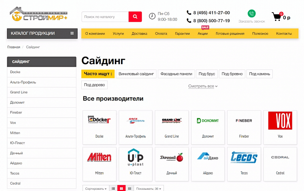Select Cedral in the sidebar list
Viewport: 304px width, 191px height.
click(x=42, y=183)
